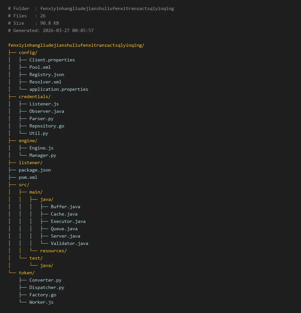The height and width of the screenshot is (313, 301).
Task: Expand the engine/ folder
Action: click(x=28, y=140)
